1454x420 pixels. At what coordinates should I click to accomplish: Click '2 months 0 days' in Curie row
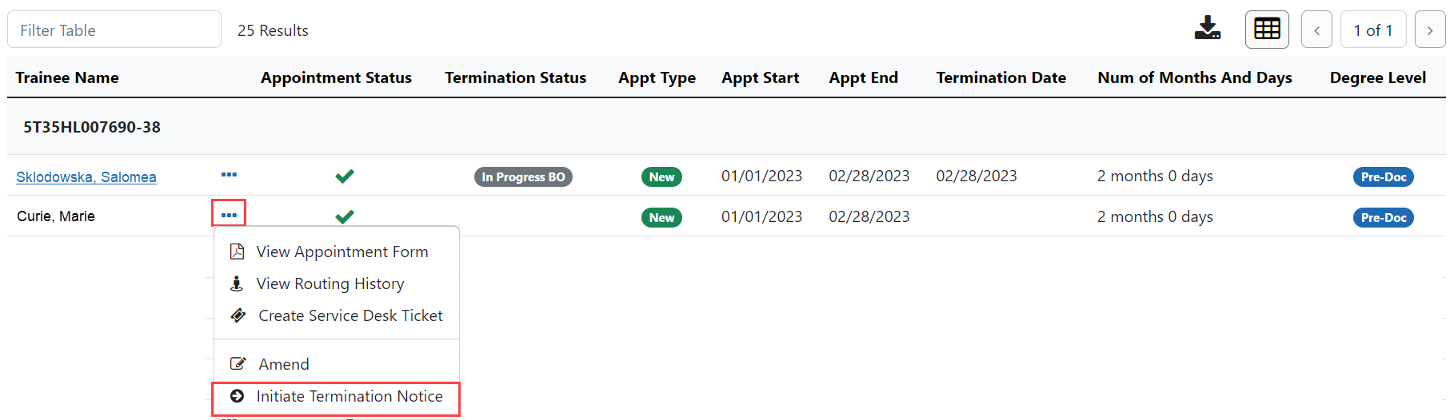coord(1155,216)
